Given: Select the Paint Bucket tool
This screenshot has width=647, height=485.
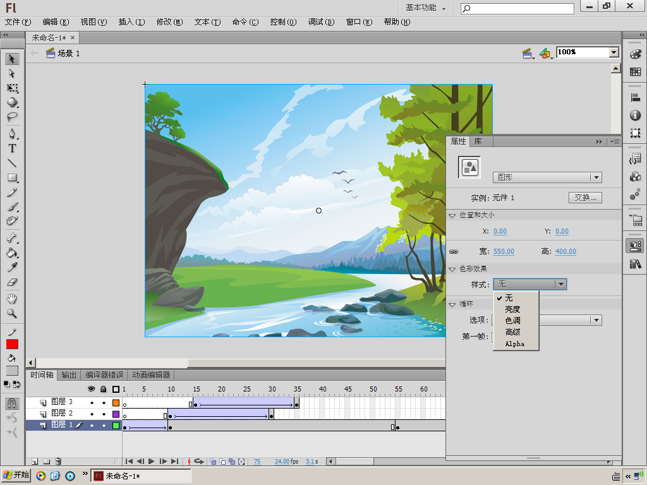Looking at the screenshot, I should tap(12, 253).
